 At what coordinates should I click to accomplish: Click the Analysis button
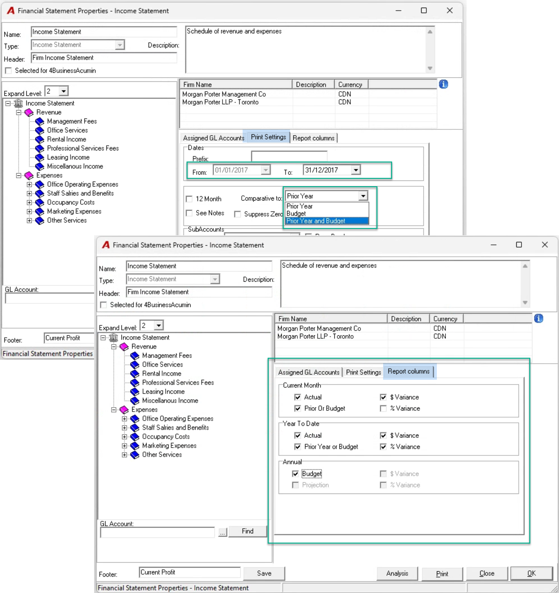point(397,574)
